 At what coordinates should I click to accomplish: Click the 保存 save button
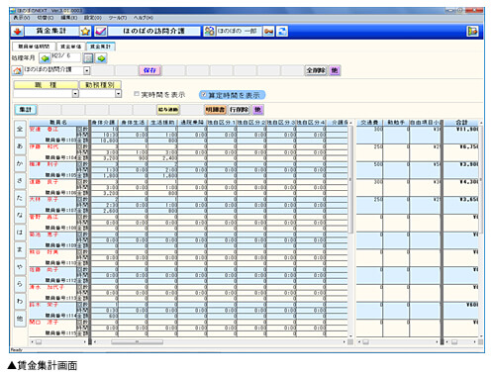pyautogui.click(x=149, y=70)
